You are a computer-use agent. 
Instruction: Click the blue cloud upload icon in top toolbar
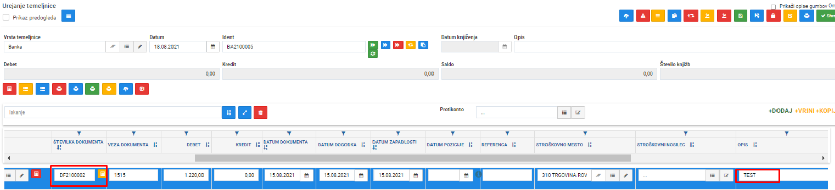(x=626, y=16)
